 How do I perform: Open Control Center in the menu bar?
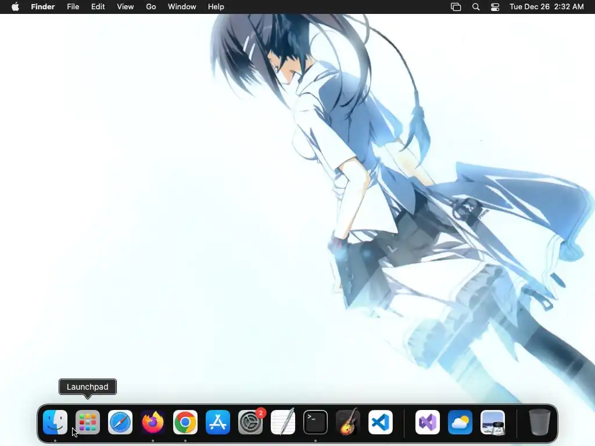[x=495, y=7]
